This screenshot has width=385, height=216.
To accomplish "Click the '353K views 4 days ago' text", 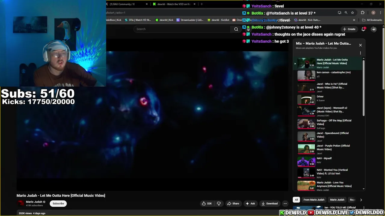I will point(32,213).
